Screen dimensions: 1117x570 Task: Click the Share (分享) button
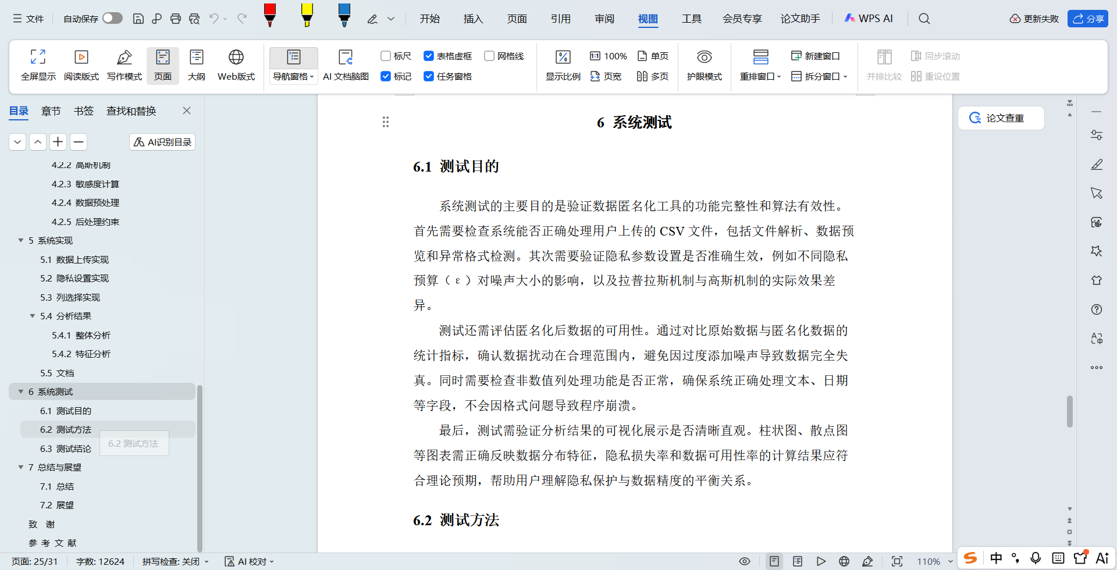click(x=1088, y=19)
